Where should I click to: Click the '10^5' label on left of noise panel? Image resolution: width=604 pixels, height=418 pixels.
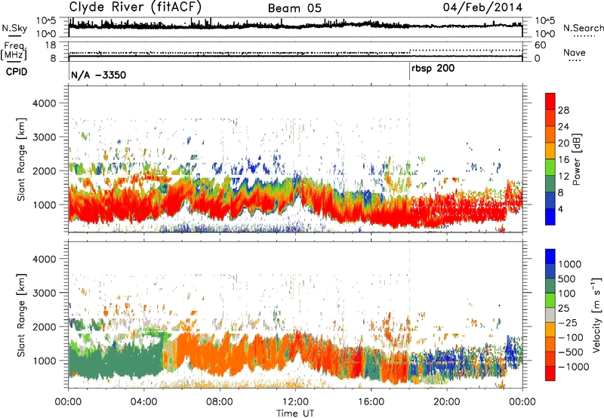click(46, 21)
